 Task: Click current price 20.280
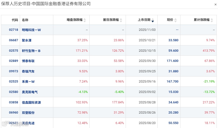[173, 113]
